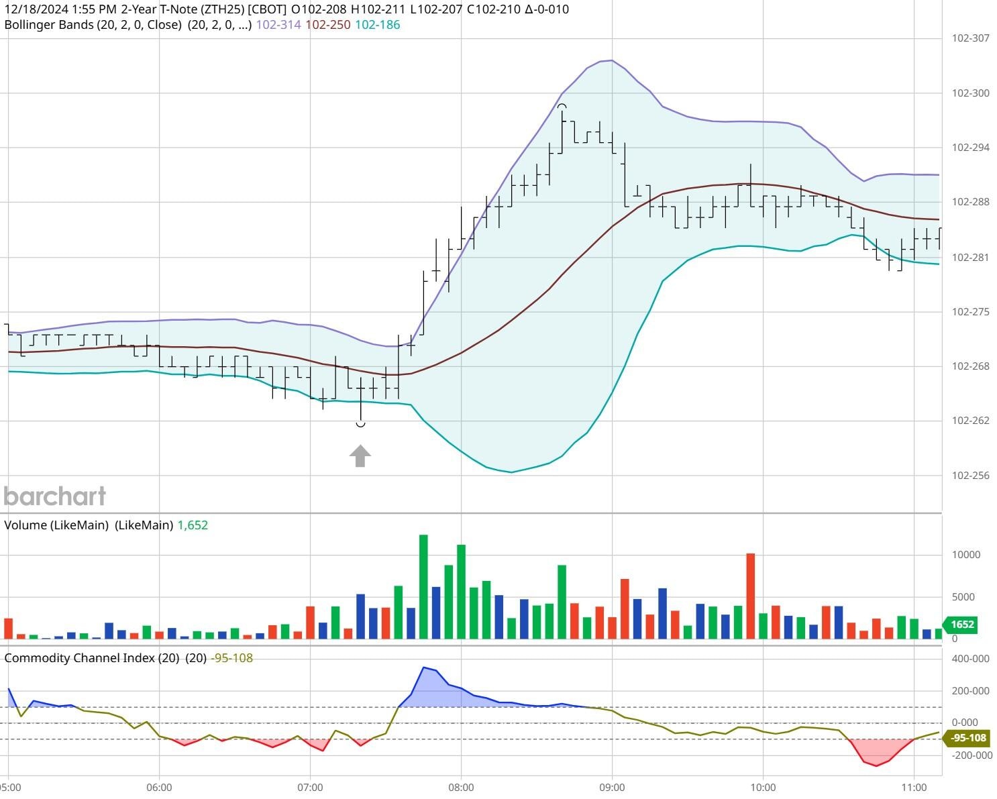Open the Bollinger Bands (20, 2, 0, Close) label

tap(93, 25)
